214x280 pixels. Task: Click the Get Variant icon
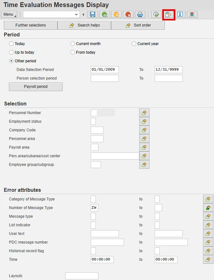click(168, 14)
